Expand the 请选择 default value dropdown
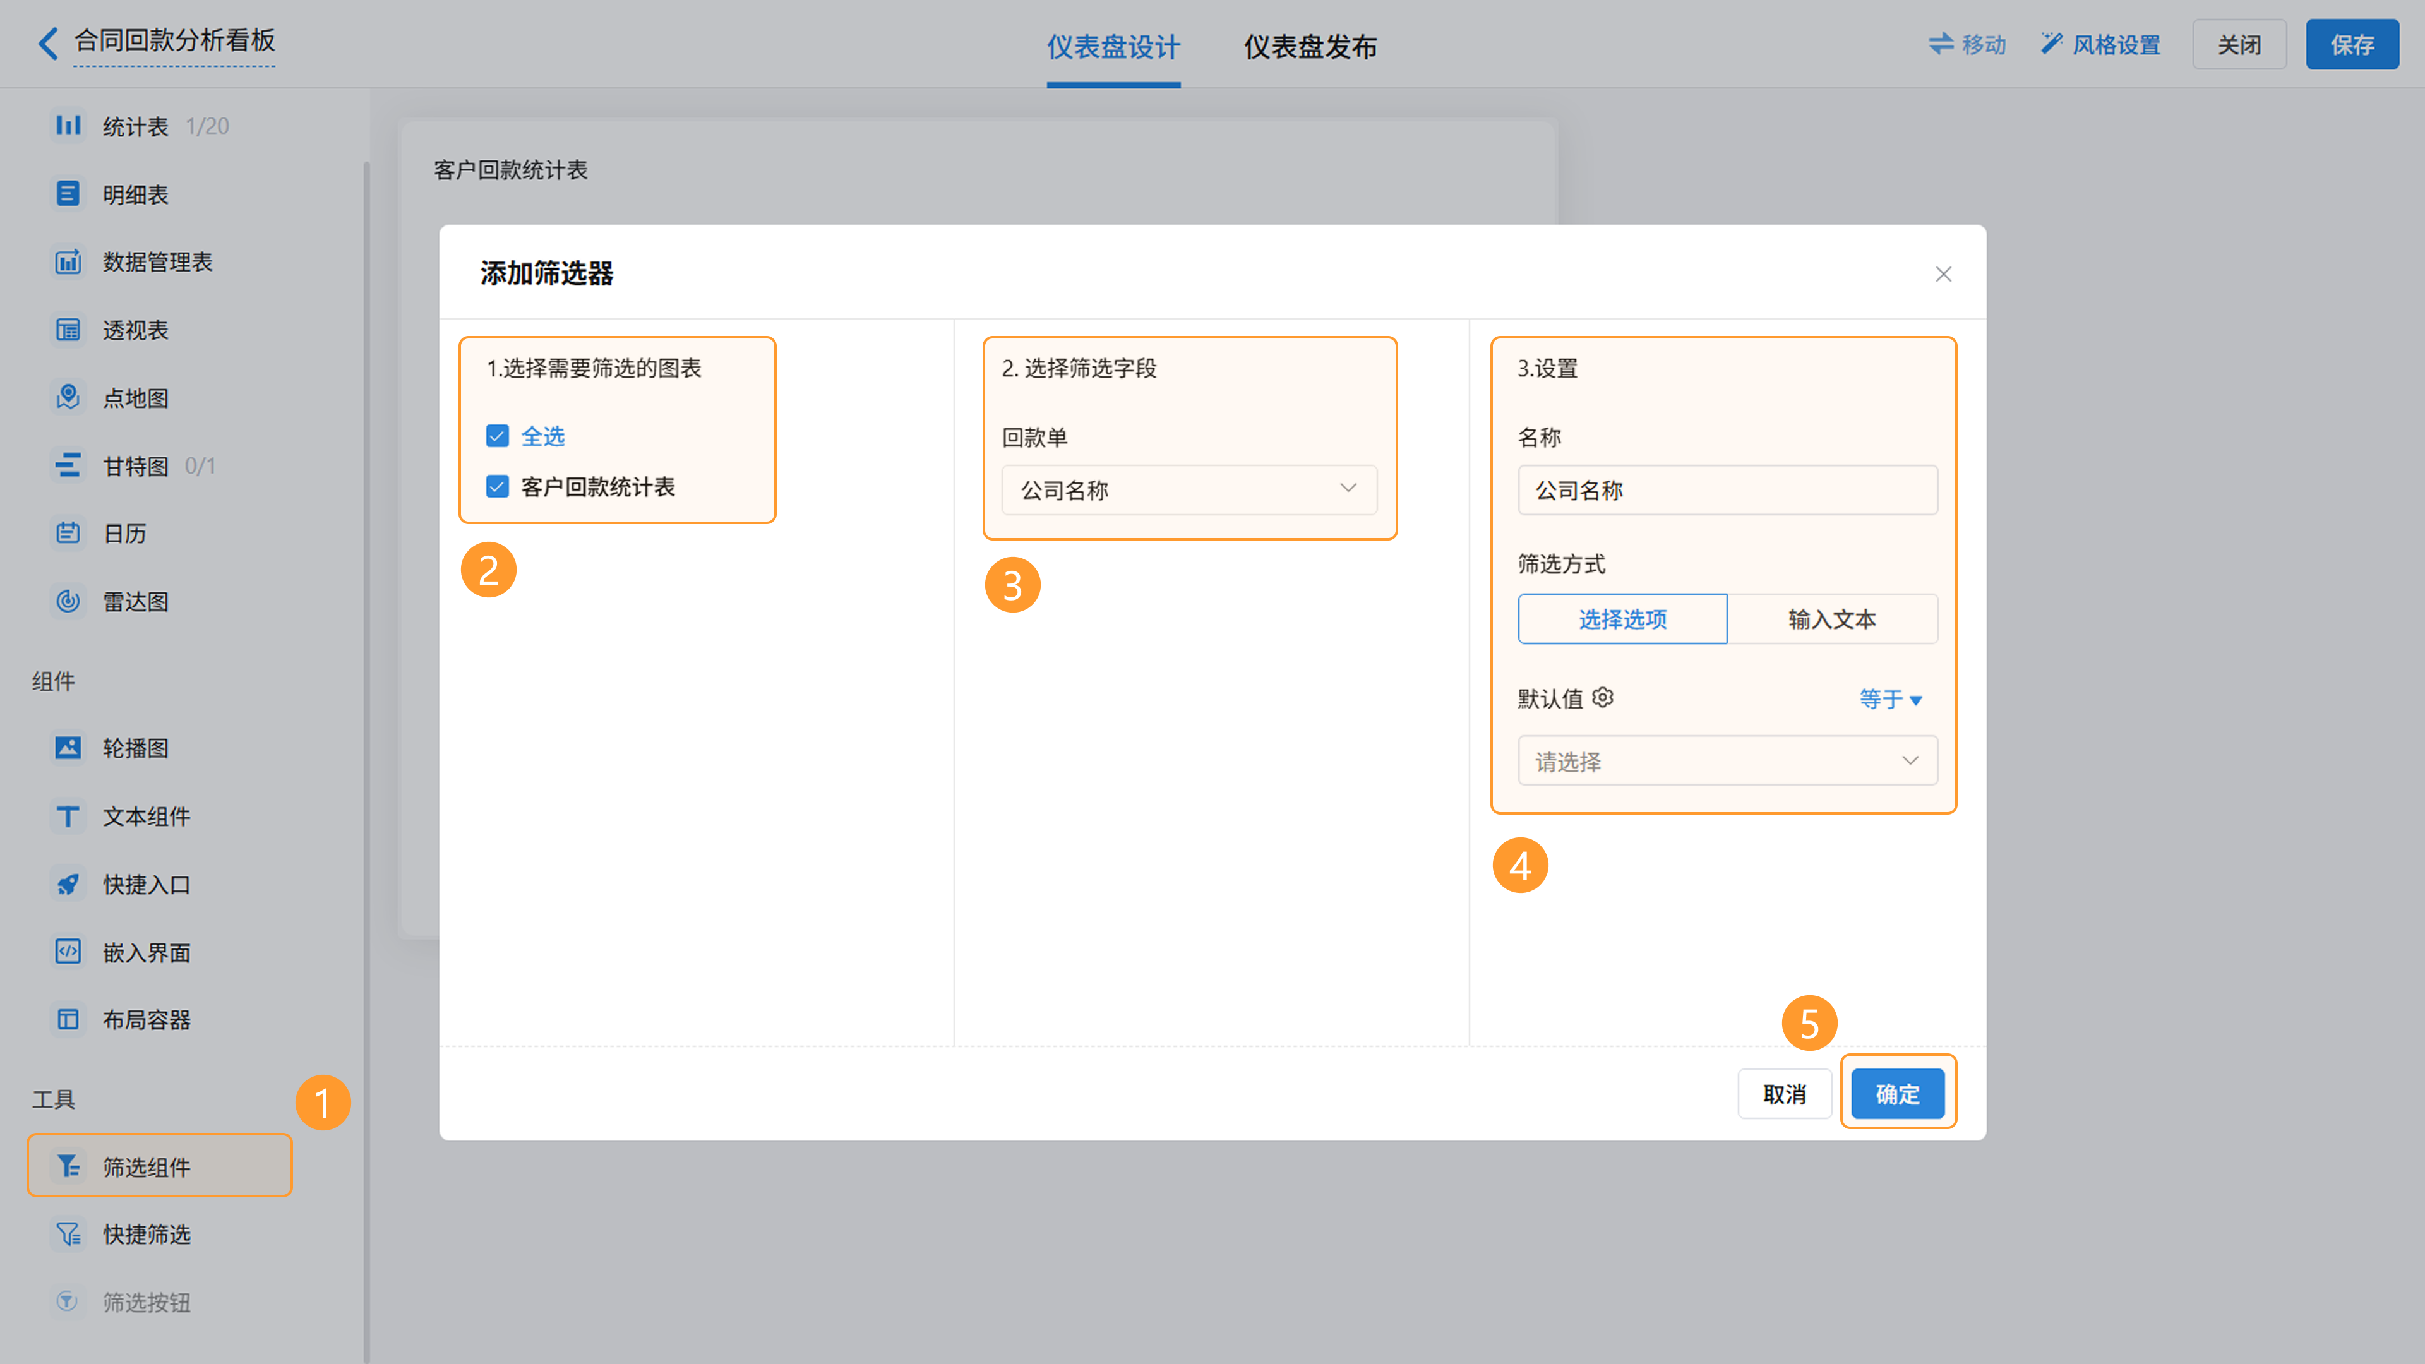 (x=1727, y=760)
